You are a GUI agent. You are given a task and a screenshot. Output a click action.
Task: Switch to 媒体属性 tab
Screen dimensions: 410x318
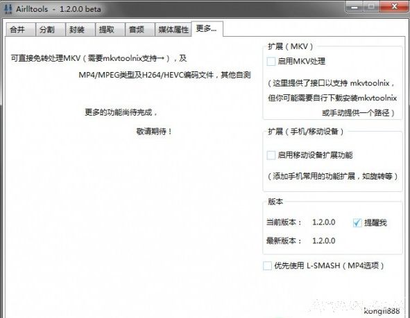pos(173,30)
